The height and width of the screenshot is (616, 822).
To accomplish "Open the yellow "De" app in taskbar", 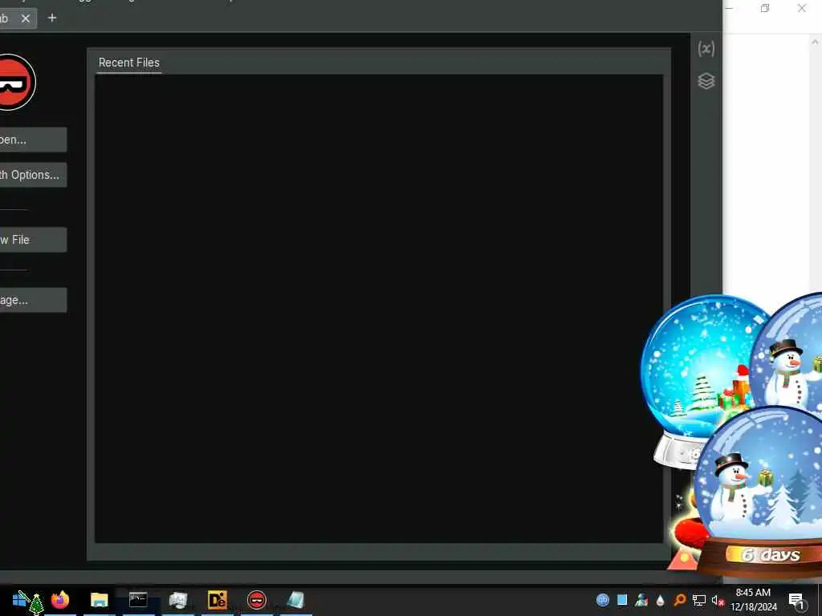I will [x=217, y=600].
